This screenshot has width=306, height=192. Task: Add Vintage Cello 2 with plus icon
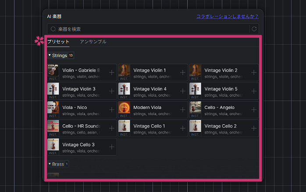pyautogui.click(x=253, y=128)
